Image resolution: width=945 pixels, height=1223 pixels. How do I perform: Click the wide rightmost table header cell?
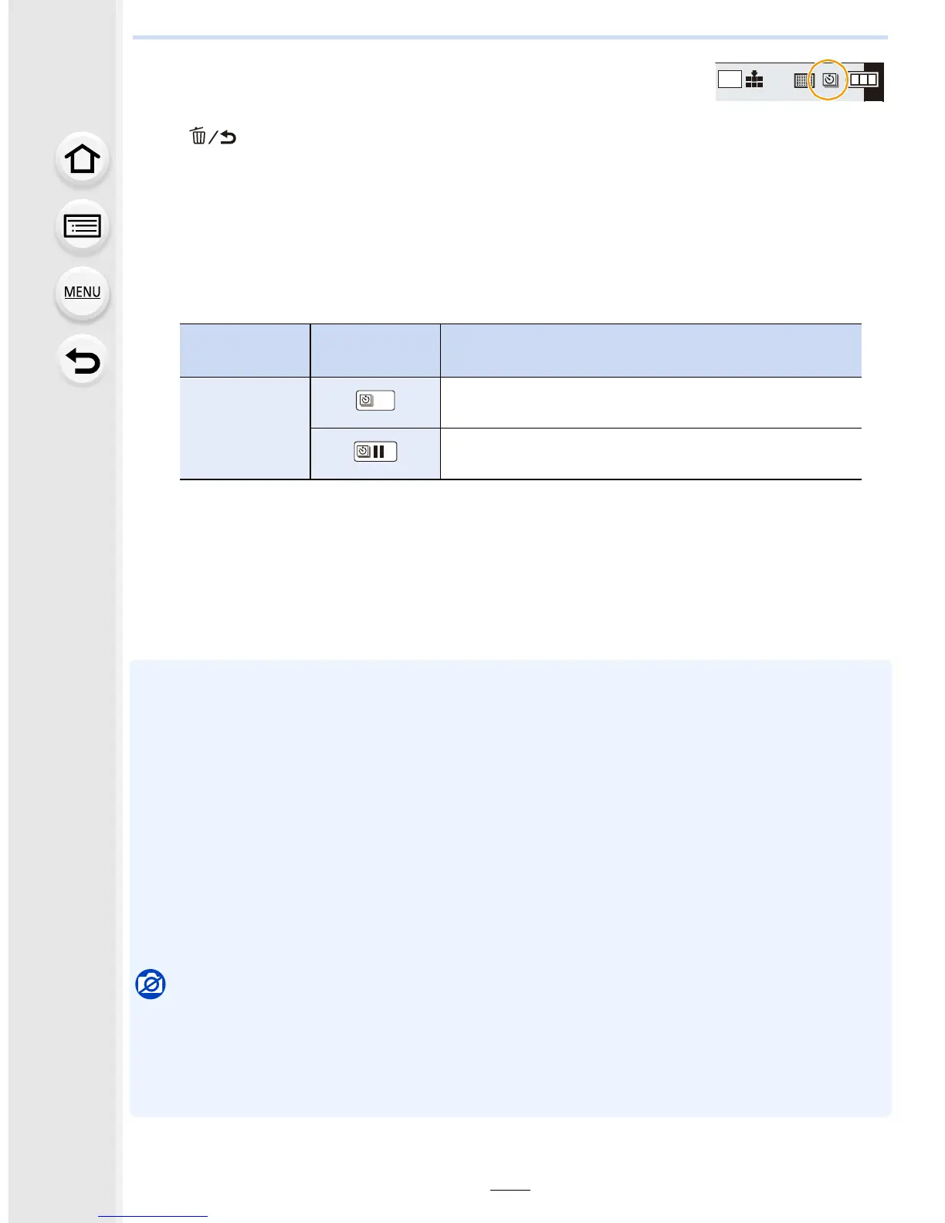[650, 351]
